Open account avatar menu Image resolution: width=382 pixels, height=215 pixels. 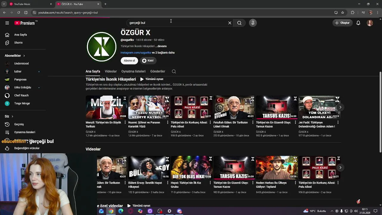pos(370,23)
